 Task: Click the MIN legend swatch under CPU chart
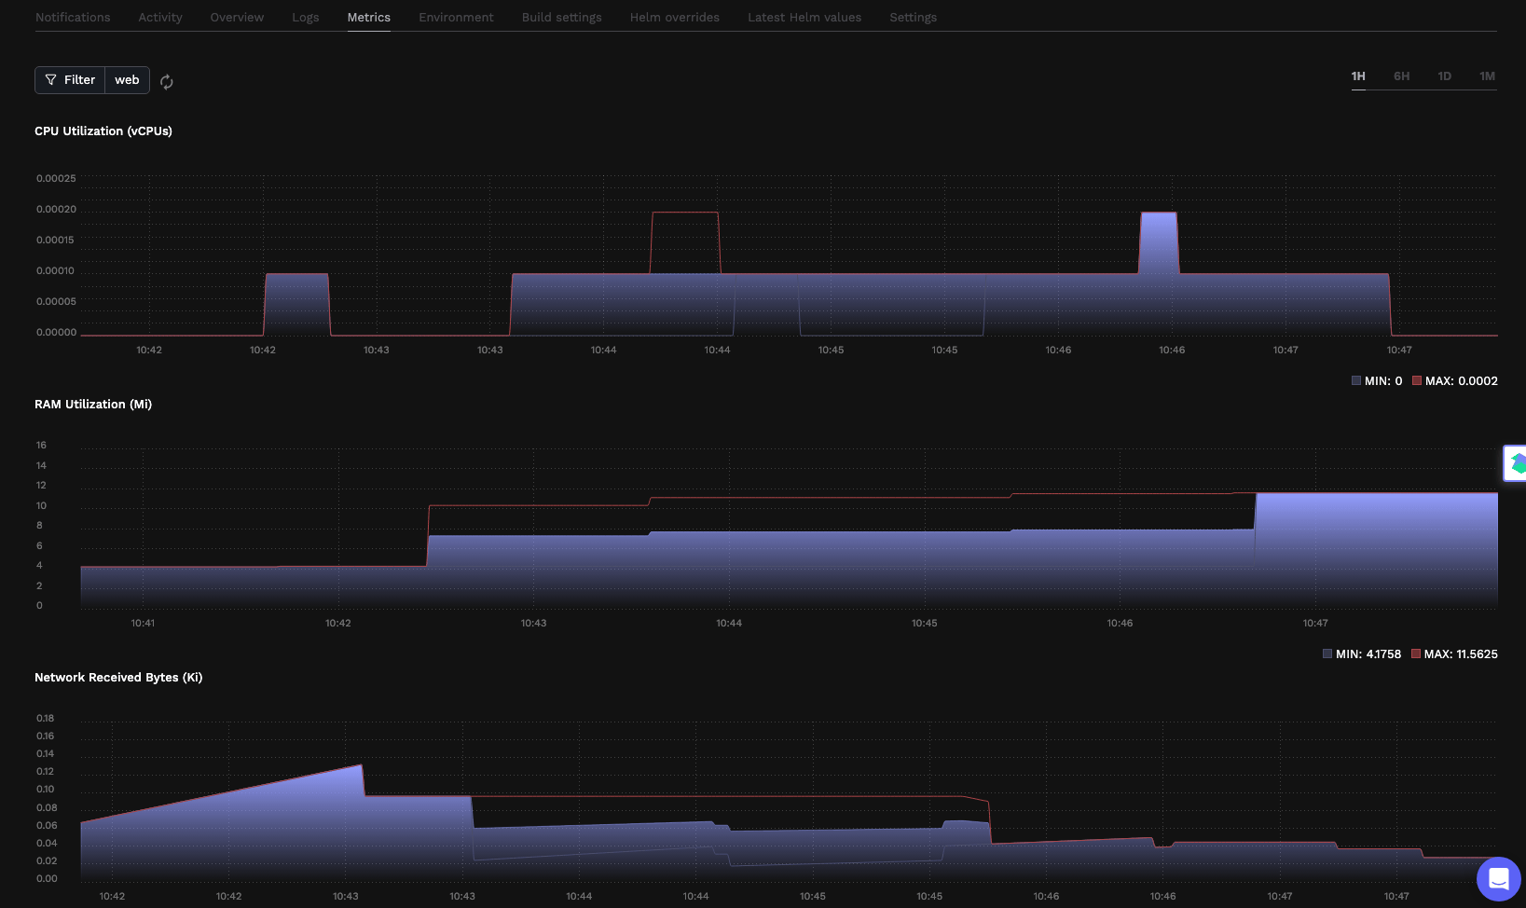(x=1355, y=380)
